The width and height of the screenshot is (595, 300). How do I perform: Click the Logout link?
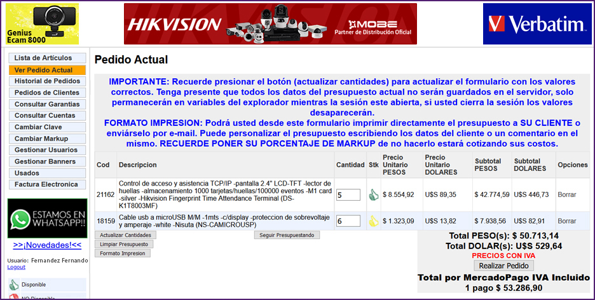point(17,267)
